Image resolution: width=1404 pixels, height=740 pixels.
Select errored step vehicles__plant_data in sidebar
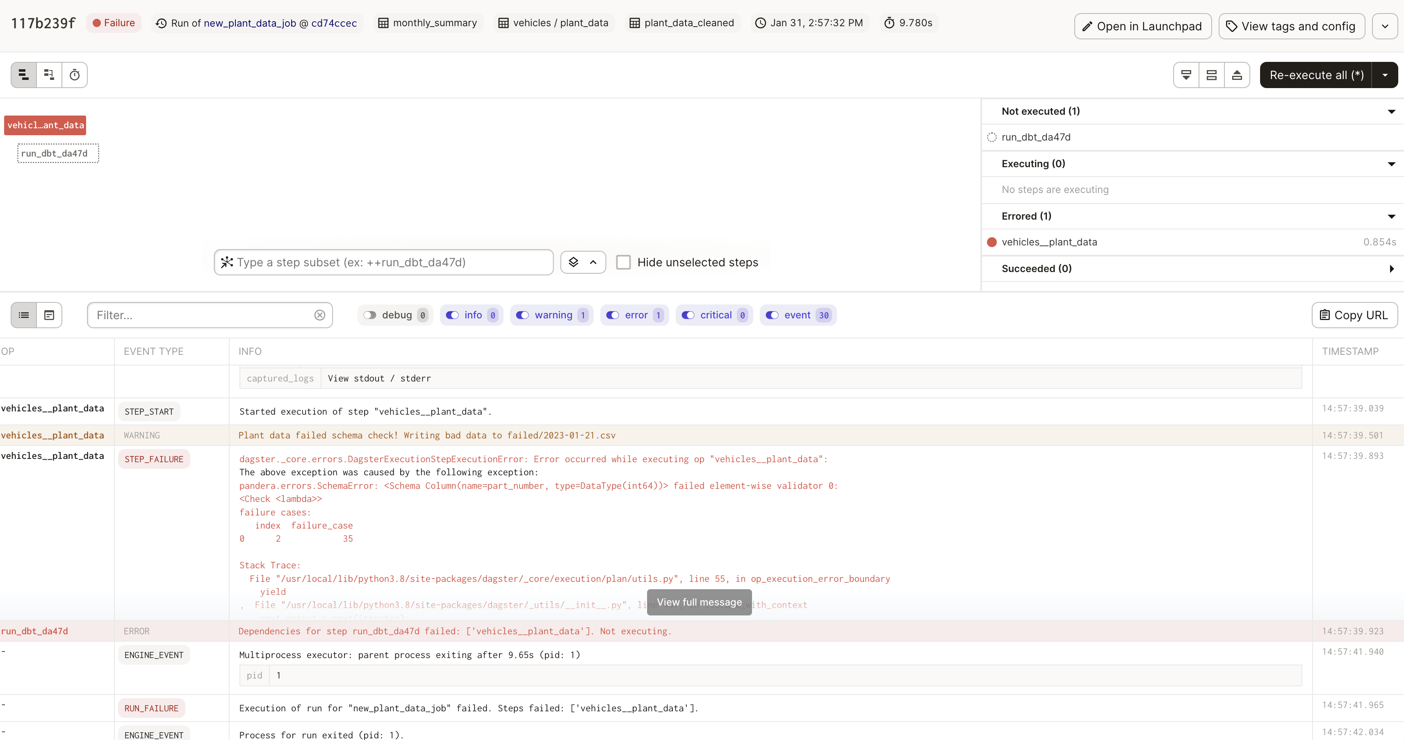1049,242
